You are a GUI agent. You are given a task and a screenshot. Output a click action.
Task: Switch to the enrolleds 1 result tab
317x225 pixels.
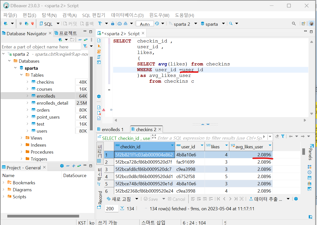(x=110, y=129)
